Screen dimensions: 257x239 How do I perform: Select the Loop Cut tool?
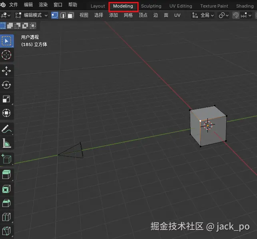tap(6, 217)
